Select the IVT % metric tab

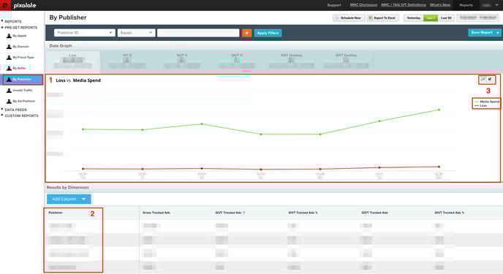(x=127, y=61)
